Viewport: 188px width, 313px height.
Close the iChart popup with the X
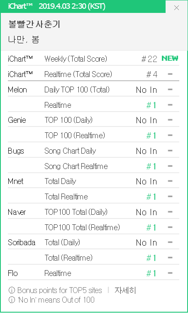(x=176, y=7)
